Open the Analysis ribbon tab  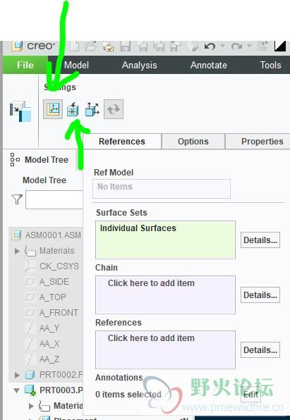click(140, 65)
